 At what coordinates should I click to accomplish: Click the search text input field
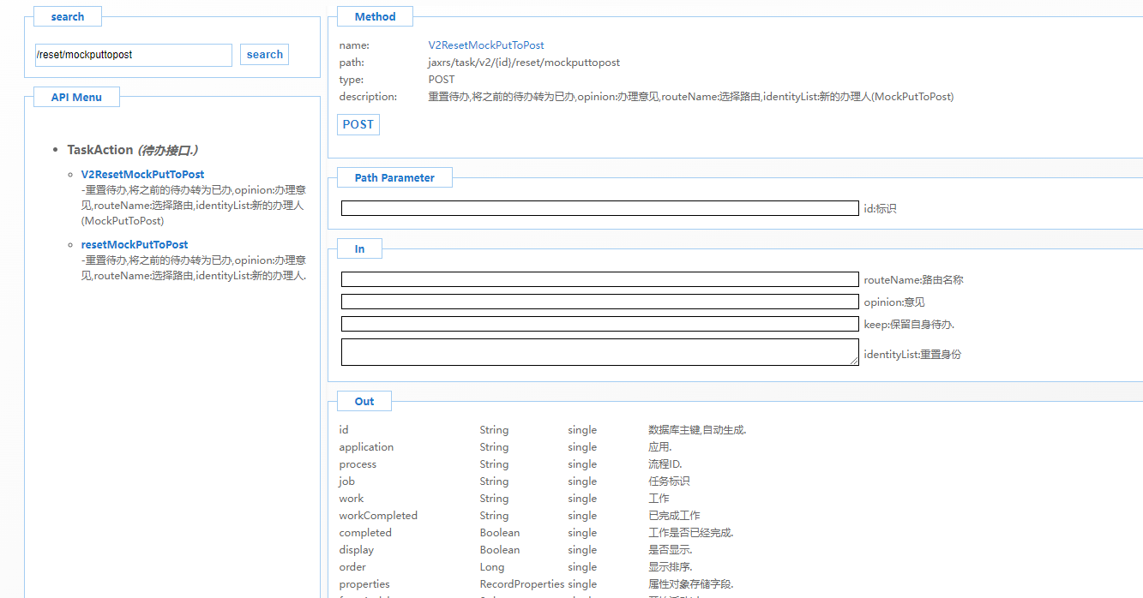pyautogui.click(x=133, y=55)
